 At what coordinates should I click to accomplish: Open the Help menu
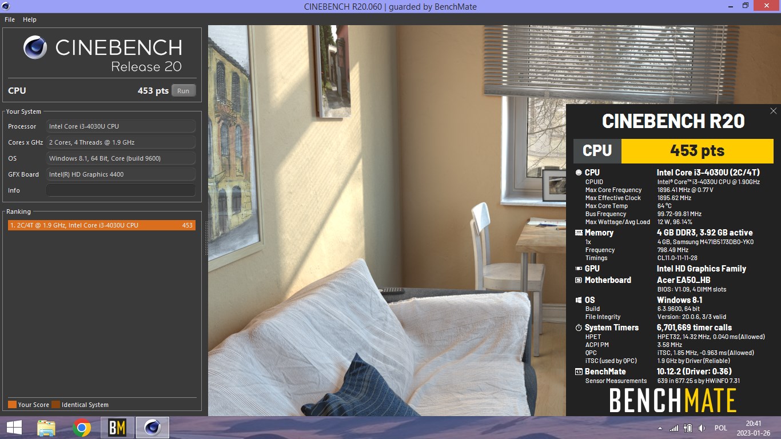[x=30, y=19]
